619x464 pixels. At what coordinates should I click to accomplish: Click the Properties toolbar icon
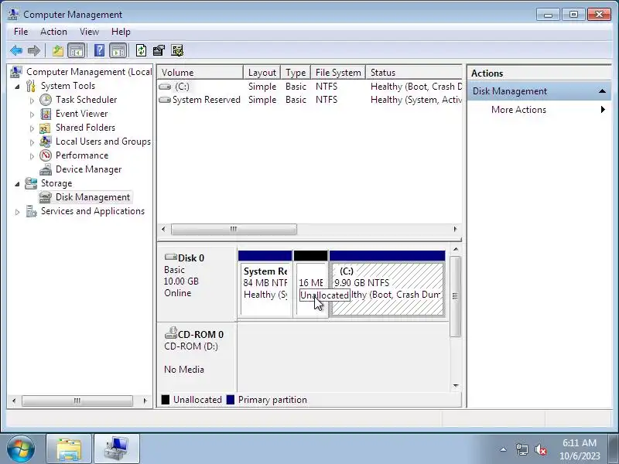[x=159, y=50]
